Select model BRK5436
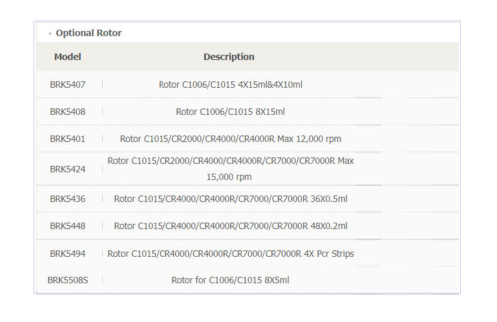The width and height of the screenshot is (497, 322). [x=67, y=199]
